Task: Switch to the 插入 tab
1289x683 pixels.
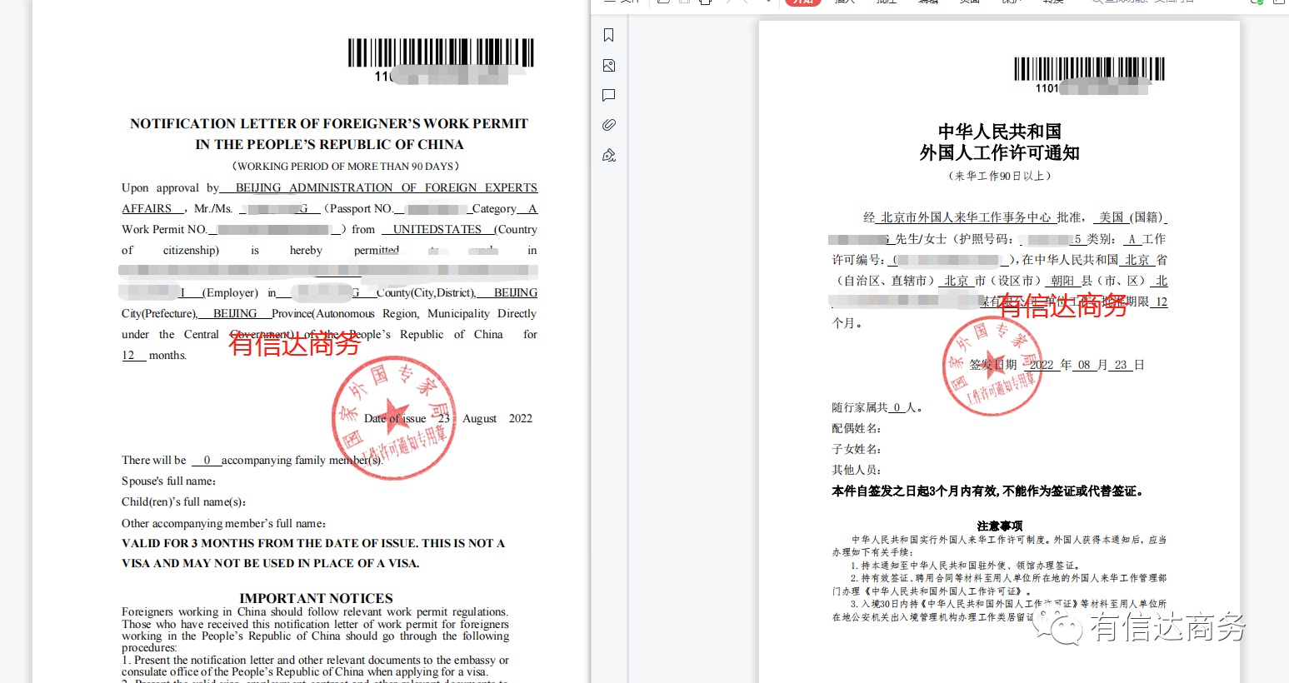Action: 844,3
